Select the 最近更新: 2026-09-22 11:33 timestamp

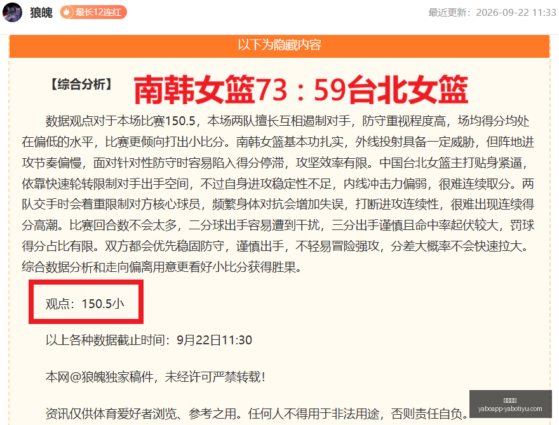point(492,13)
